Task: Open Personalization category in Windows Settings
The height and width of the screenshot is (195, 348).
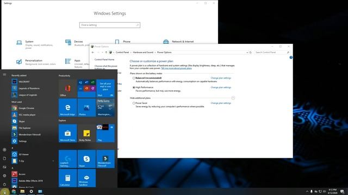Action: point(36,62)
